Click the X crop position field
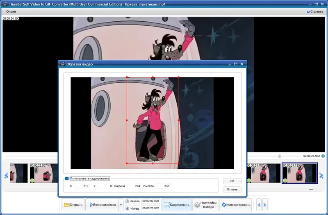The height and width of the screenshot is (215, 328). click(82, 186)
